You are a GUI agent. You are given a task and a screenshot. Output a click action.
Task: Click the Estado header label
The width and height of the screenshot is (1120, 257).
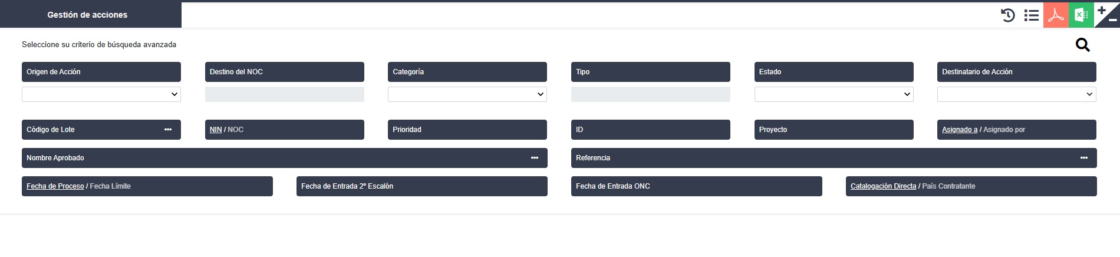pos(770,72)
